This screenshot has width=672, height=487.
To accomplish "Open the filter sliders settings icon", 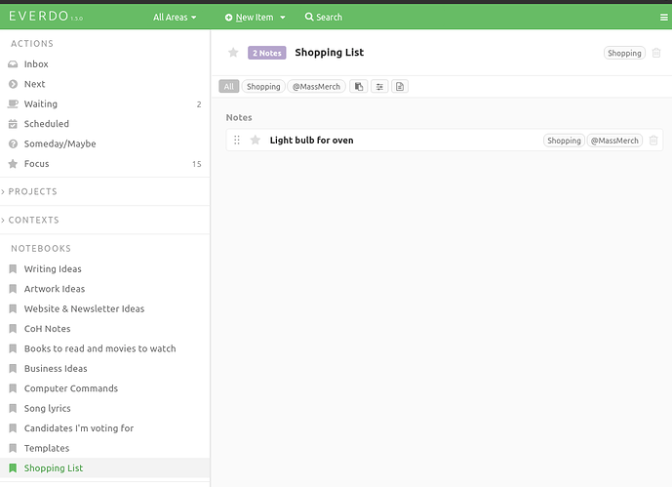I will [x=379, y=87].
